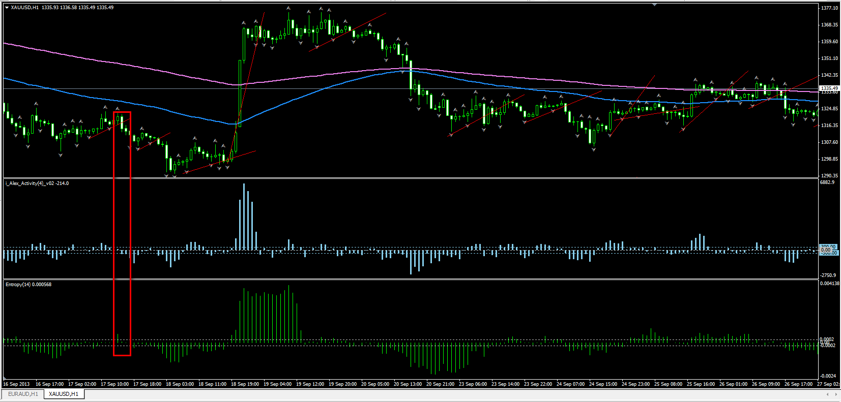Click the left chart-tabs scroll arrow

(x=828, y=394)
